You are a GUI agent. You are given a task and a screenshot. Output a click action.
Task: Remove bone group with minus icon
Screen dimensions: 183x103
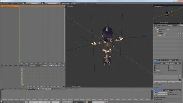[180, 78]
